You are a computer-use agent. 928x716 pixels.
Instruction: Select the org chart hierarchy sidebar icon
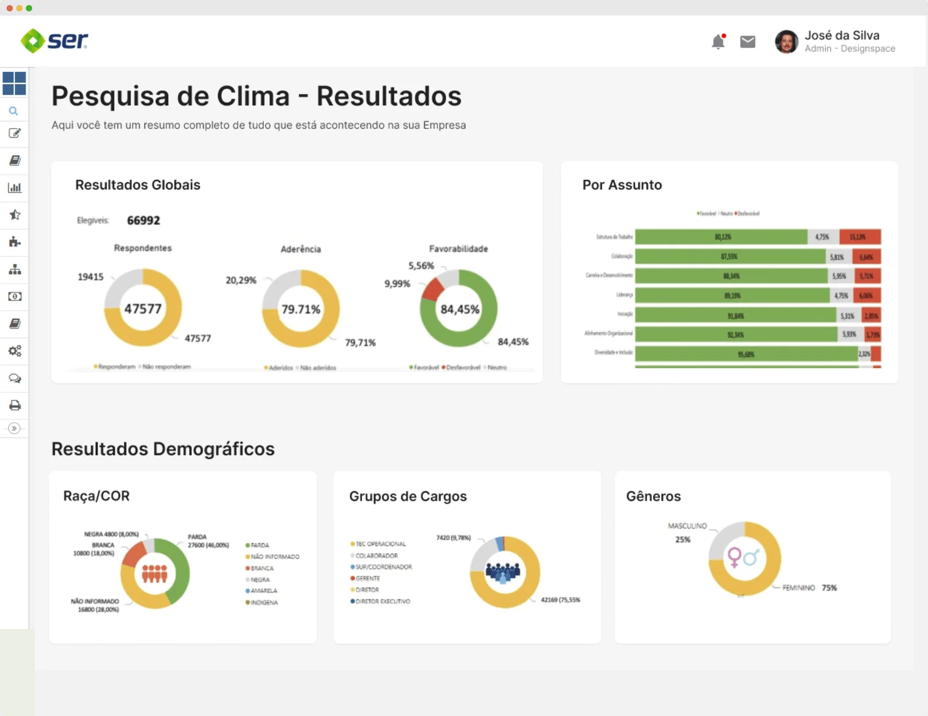point(14,270)
